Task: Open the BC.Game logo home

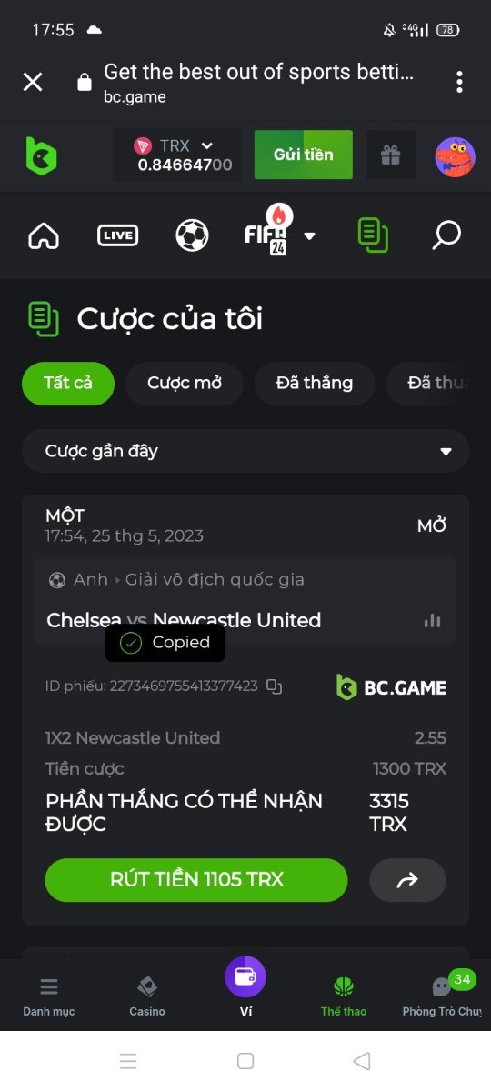Action: pyautogui.click(x=41, y=155)
